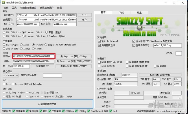Click the xeBuild GUI title bar icon
The width and height of the screenshot is (188, 114).
pyautogui.click(x=3, y=3)
